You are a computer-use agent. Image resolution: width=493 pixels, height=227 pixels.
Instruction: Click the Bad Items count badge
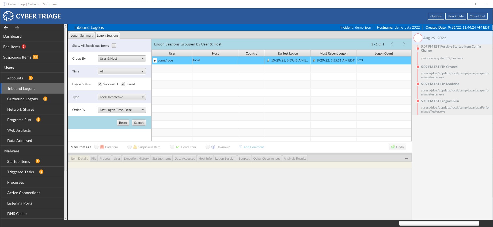[x=24, y=47]
